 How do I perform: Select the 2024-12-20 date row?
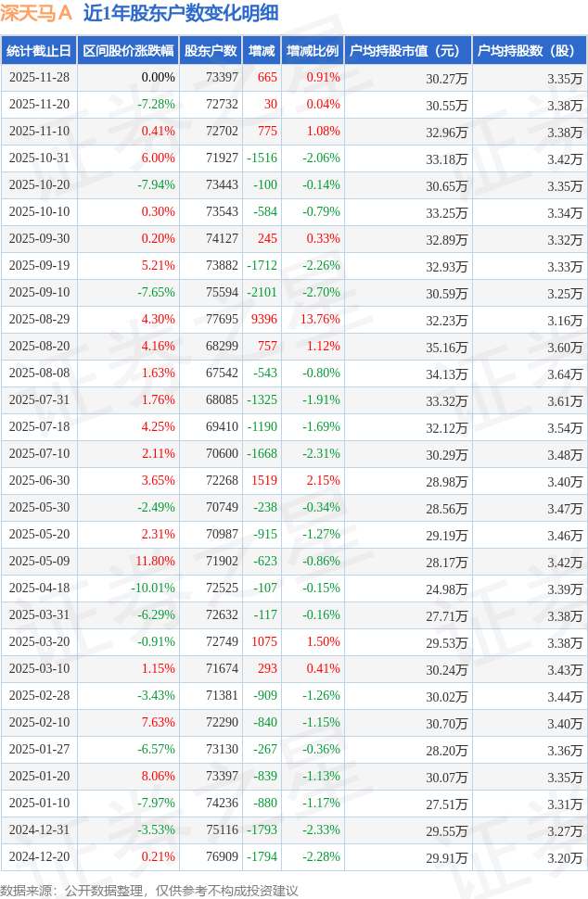(39, 857)
